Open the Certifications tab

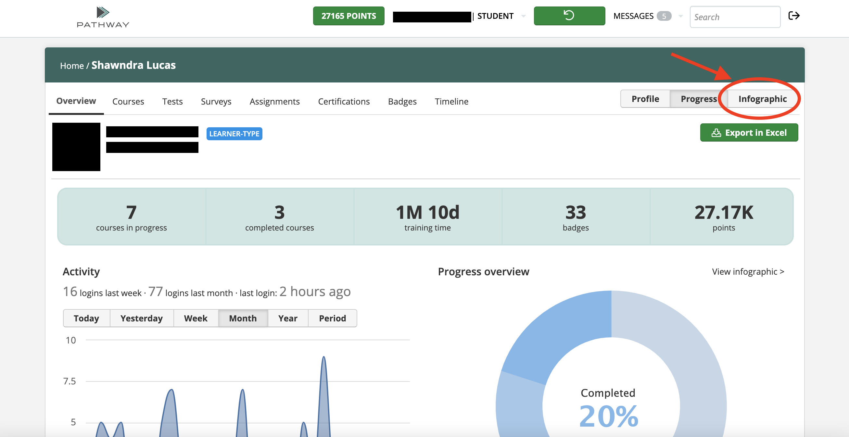click(343, 102)
